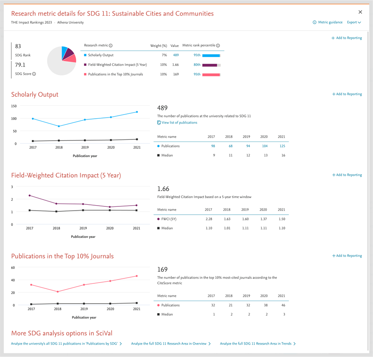The image size is (373, 357).
Task: Click info icon beside Metric rank percentile
Action: click(218, 45)
